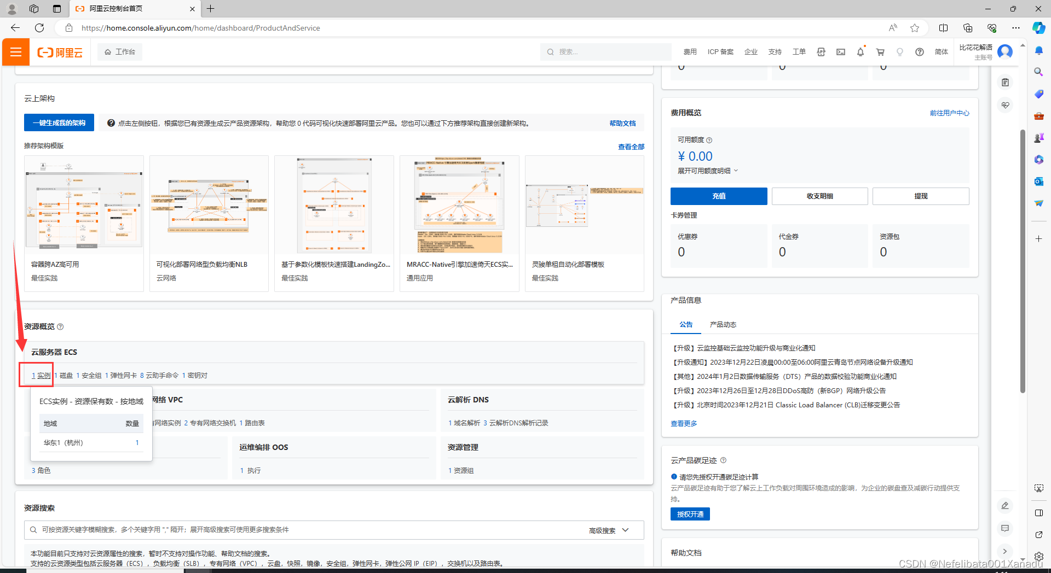This screenshot has height=573, width=1051.
Task: Open Microsoft 365 sidebar icon
Action: [1039, 159]
